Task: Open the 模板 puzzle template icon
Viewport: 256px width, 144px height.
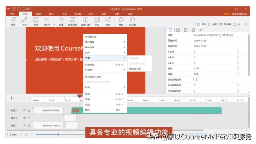Action: [x=121, y=20]
